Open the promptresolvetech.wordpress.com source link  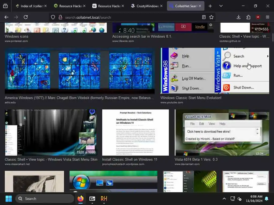point(123,164)
